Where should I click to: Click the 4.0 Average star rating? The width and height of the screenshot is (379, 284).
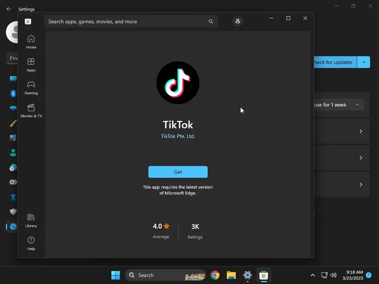click(x=161, y=231)
